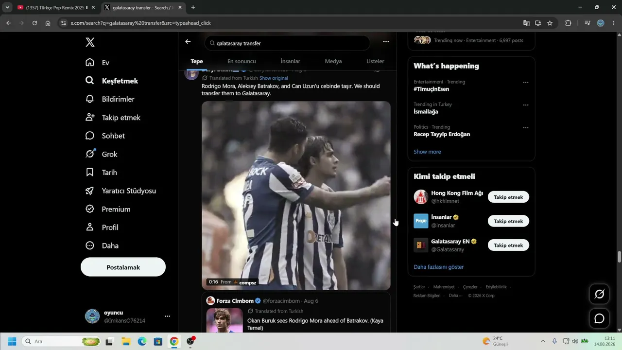Open account menu dots beside oyuncu
This screenshot has height=350, width=622.
pyautogui.click(x=167, y=316)
